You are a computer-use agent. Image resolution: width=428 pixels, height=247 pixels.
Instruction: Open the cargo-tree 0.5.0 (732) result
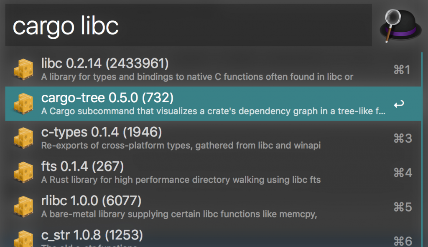point(107,98)
